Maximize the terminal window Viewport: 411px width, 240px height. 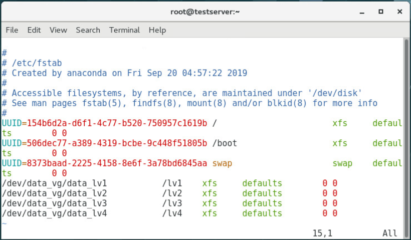[381, 12]
